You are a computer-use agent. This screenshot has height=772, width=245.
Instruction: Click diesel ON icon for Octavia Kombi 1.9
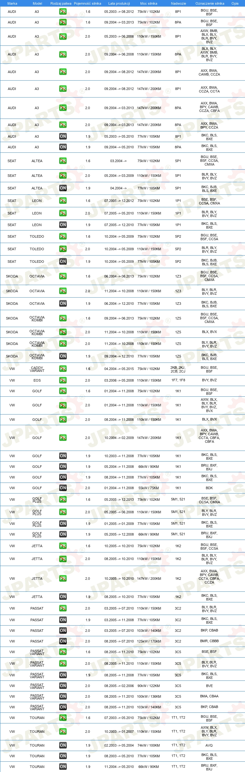[x=63, y=356]
